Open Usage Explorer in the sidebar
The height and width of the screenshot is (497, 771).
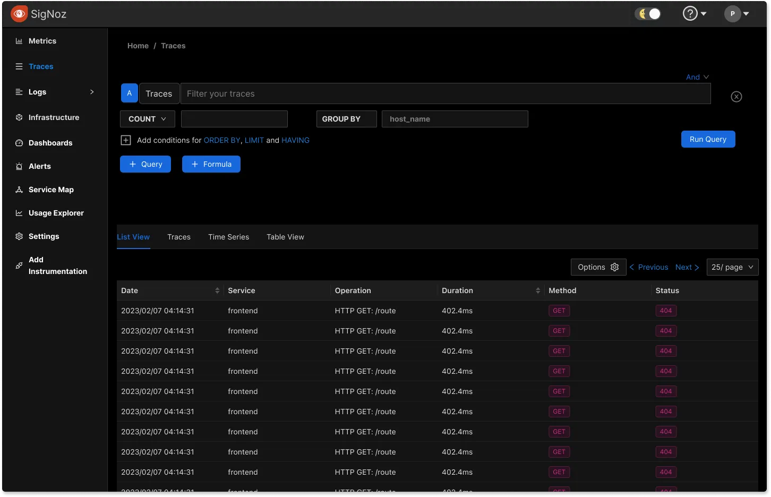56,213
